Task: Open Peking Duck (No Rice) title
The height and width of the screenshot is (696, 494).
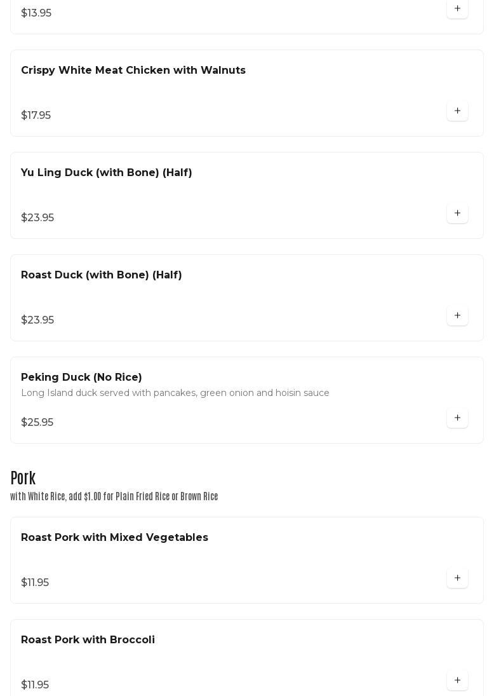Action: pyautogui.click(x=81, y=378)
